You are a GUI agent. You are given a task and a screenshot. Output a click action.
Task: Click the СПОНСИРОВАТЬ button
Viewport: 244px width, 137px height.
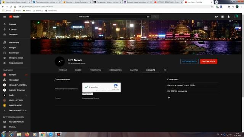tap(189, 62)
